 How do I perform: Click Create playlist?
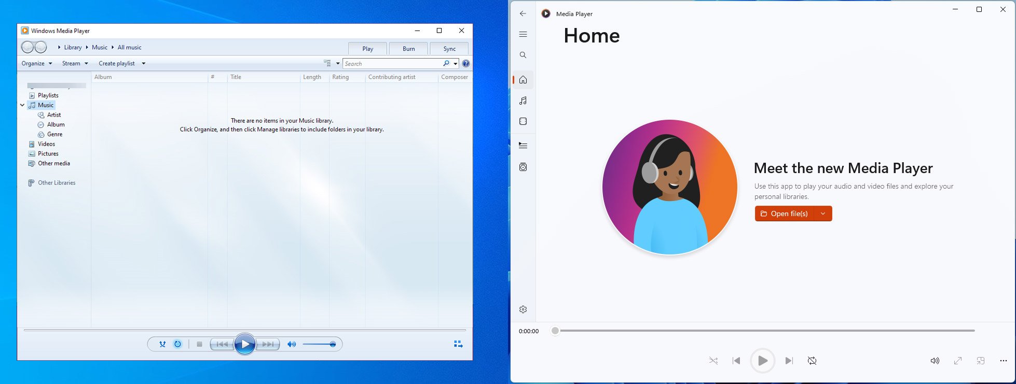[x=117, y=63]
